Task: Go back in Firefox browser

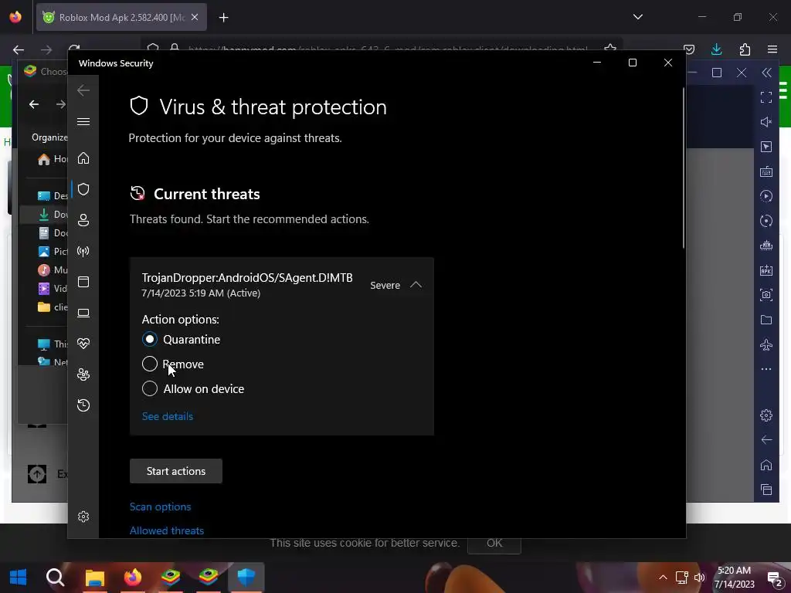Action: coord(19,49)
